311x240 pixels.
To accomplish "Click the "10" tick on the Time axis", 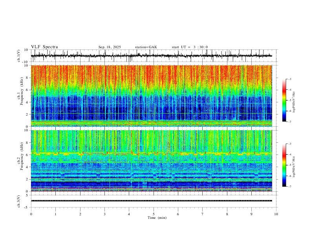I will (276, 214).
